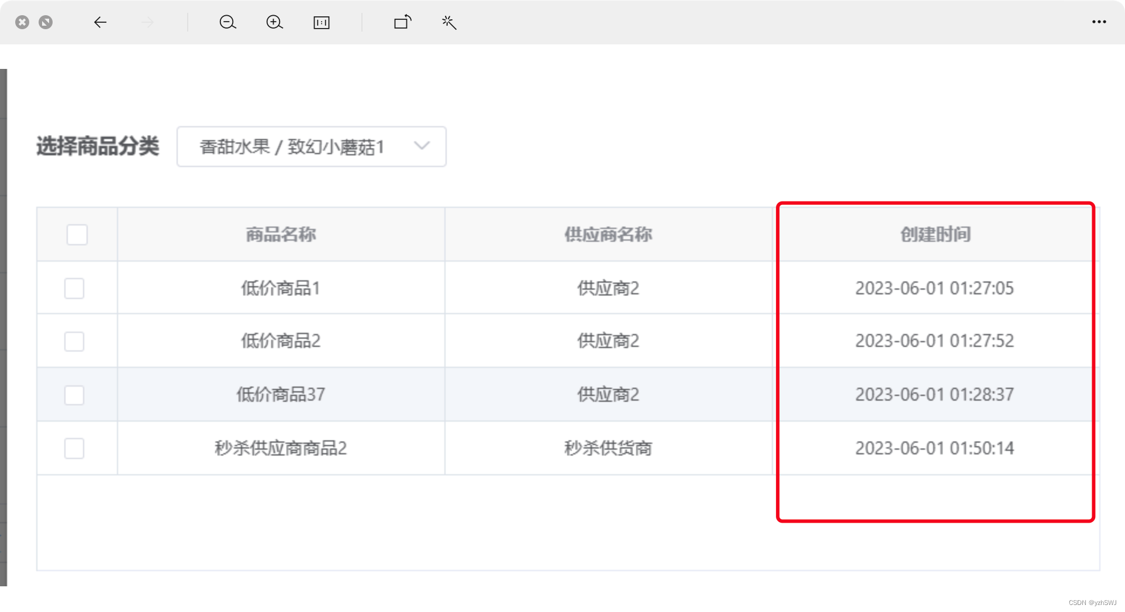Open the 香甜水果/致幻小蘑菇1 category dropdown

tap(312, 147)
